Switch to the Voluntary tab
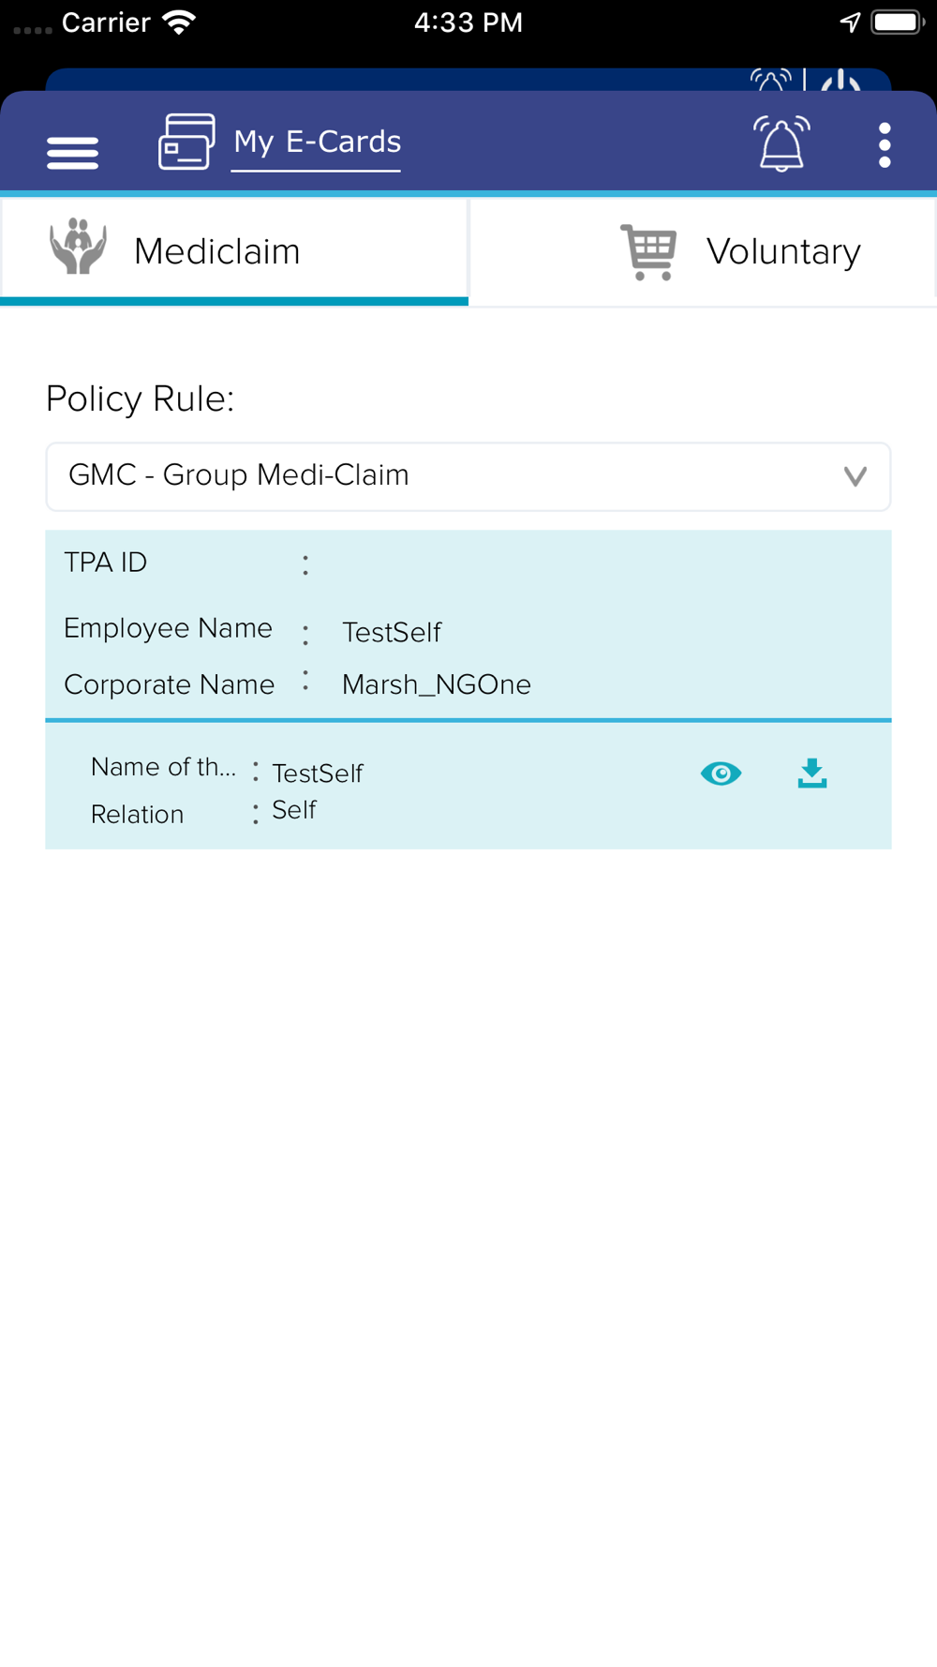Screen dimensions: 937x1667 coord(703,251)
